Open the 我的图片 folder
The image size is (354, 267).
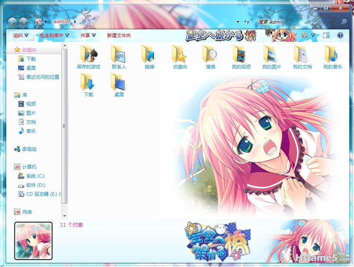pos(272,57)
